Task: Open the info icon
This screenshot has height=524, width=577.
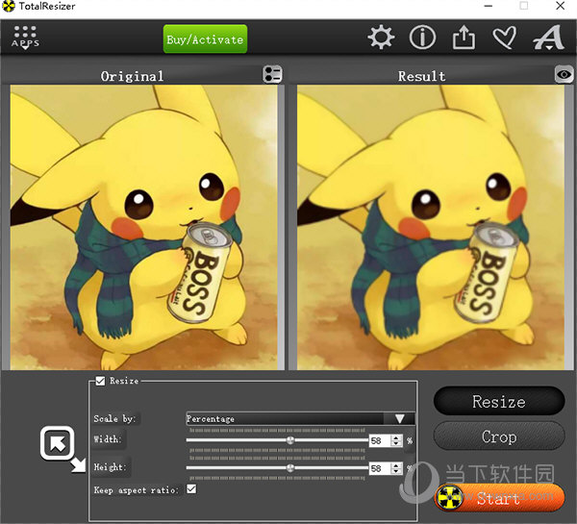Action: pyautogui.click(x=422, y=37)
